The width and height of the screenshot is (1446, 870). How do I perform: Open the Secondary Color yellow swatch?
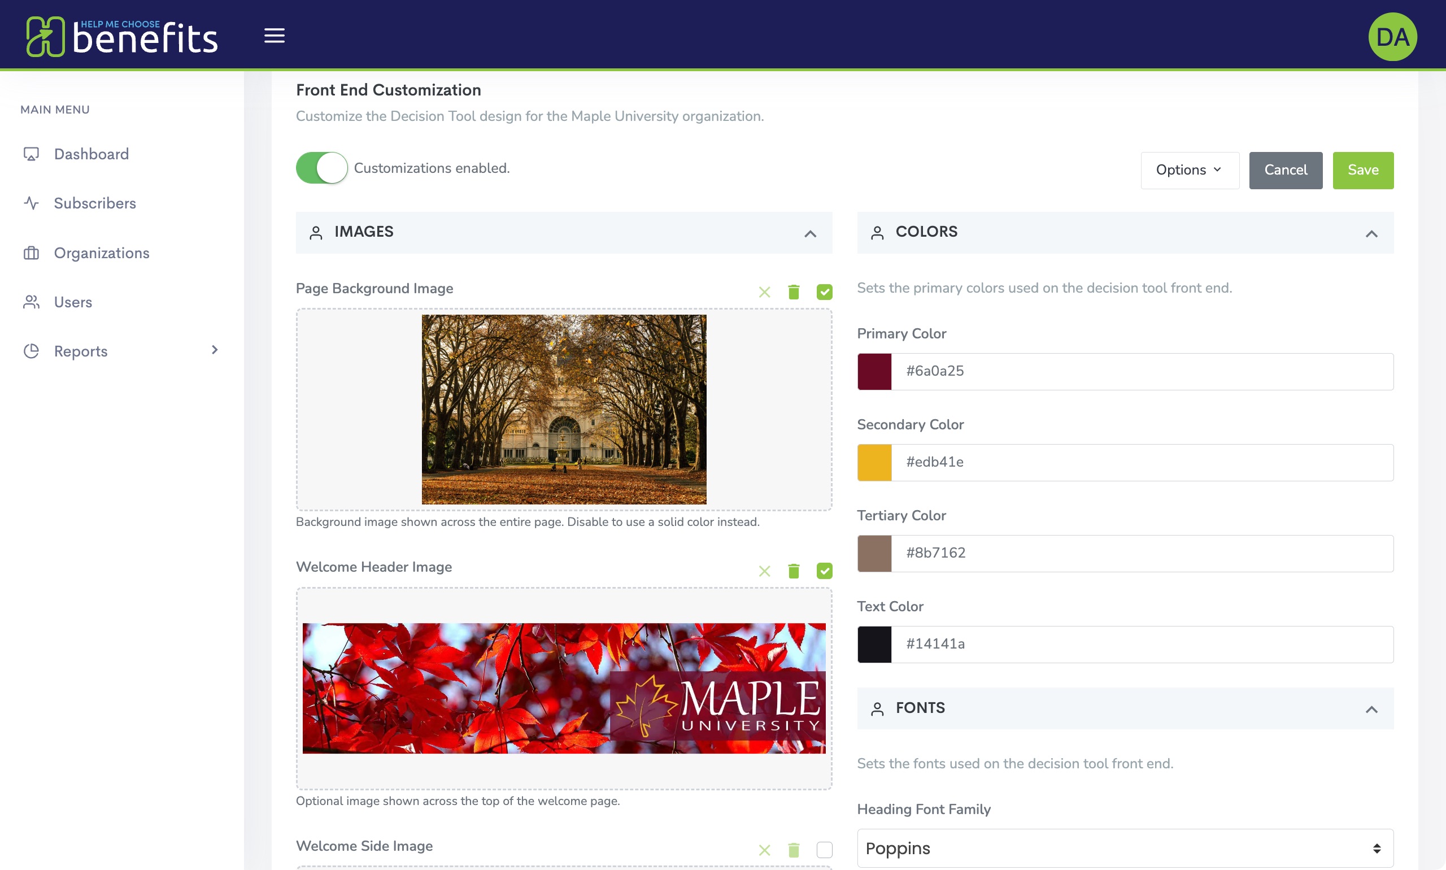874,463
